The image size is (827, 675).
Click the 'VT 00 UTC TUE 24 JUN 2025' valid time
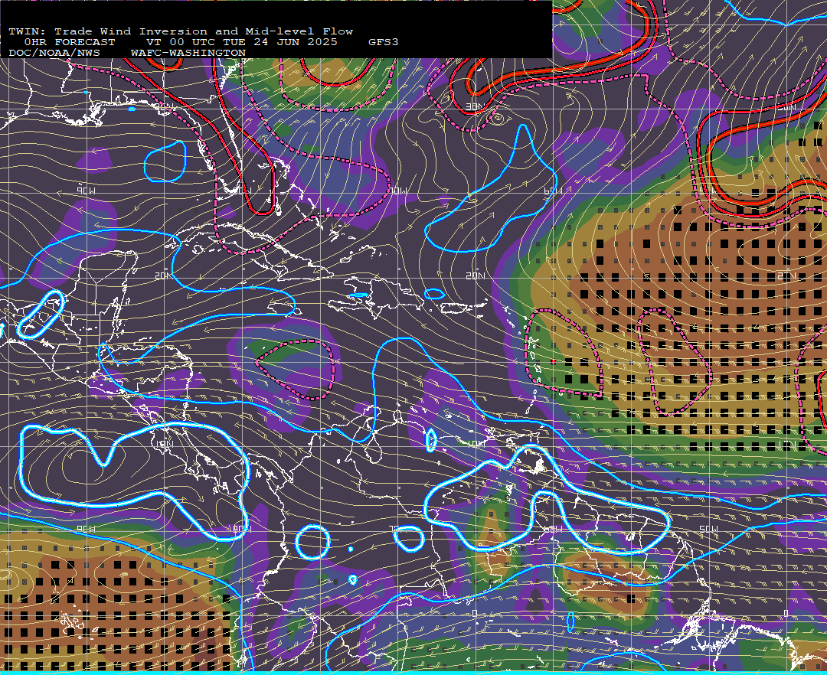click(x=241, y=42)
